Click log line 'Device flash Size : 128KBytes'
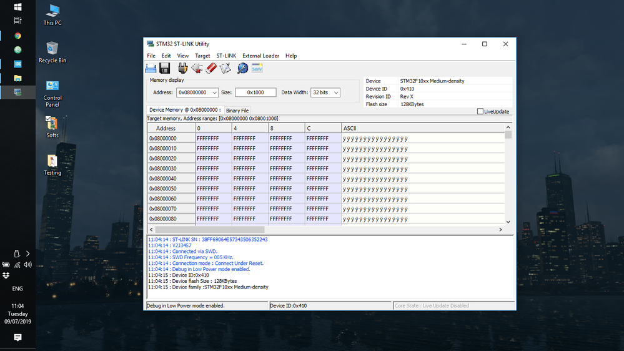 point(192,281)
